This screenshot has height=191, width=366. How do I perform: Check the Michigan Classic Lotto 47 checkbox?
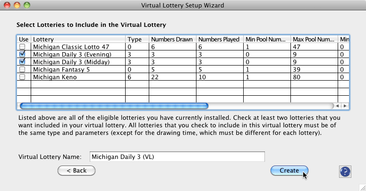22,47
